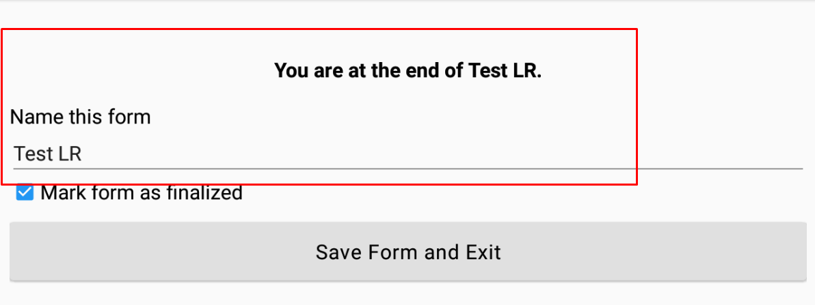Place cursor after 'Test LR' in field
This screenshot has height=305, width=815.
[x=84, y=154]
